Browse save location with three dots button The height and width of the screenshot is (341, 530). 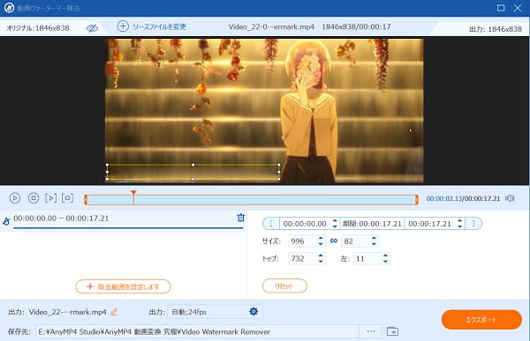(371, 331)
